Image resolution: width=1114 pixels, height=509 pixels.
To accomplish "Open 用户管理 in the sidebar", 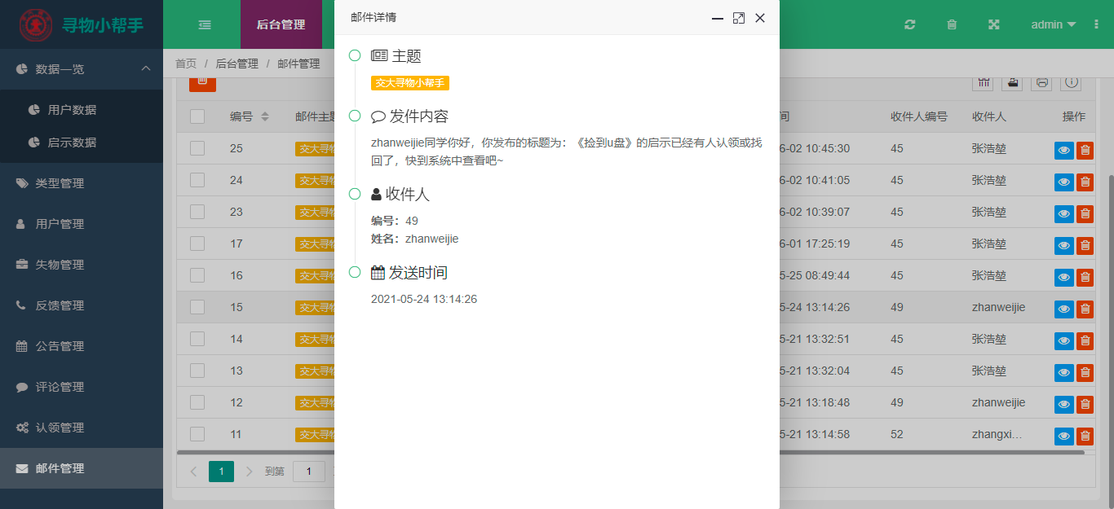I will click(82, 224).
